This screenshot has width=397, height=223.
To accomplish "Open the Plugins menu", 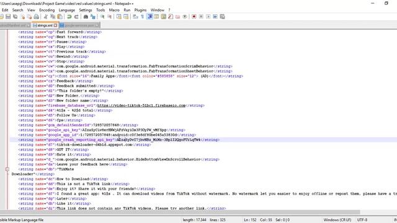I will coord(141,10).
